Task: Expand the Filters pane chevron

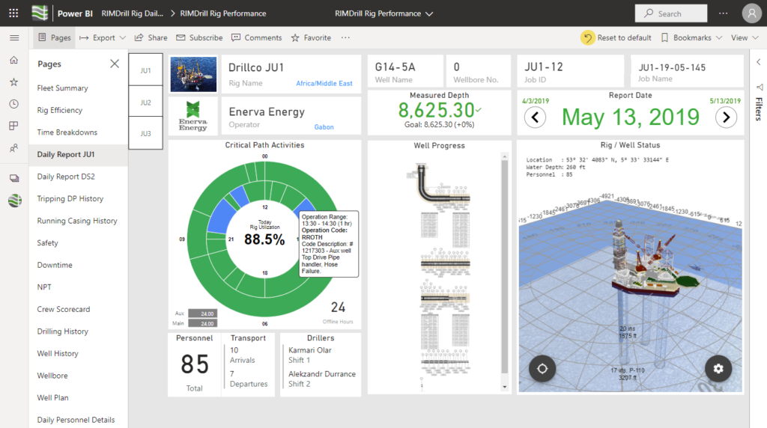Action: tap(759, 62)
